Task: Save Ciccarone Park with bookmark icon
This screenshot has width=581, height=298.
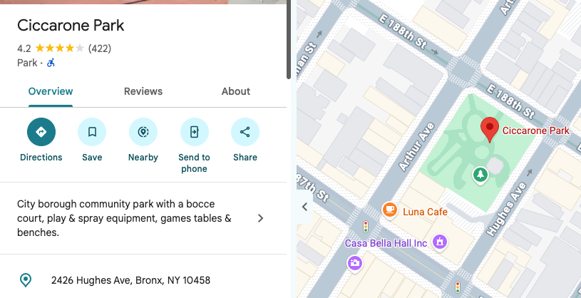Action: pyautogui.click(x=92, y=132)
